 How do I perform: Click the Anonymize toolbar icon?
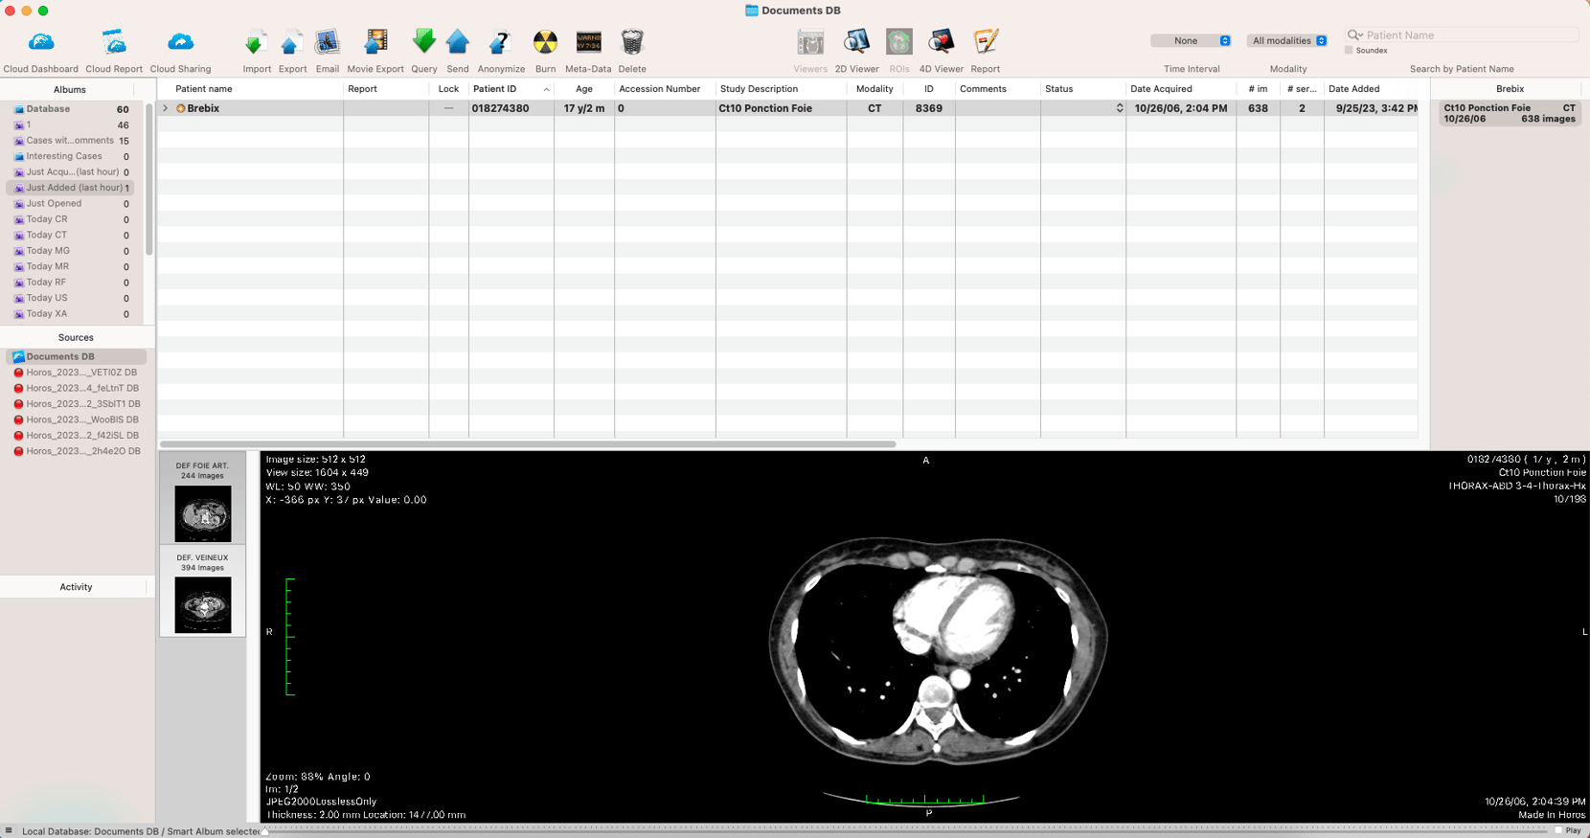pos(500,43)
